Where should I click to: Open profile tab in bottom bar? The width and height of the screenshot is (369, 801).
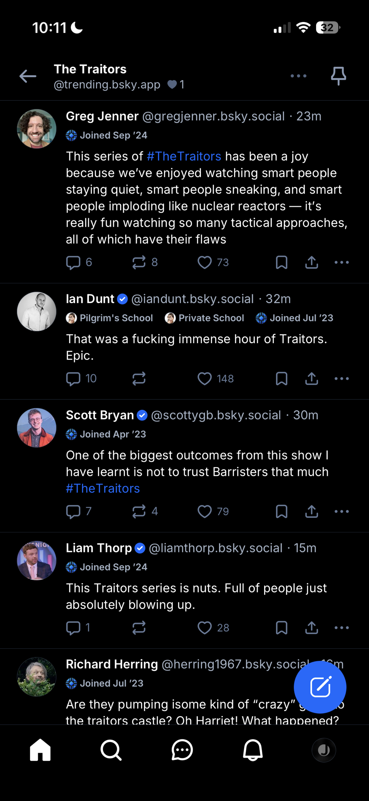[x=324, y=750]
